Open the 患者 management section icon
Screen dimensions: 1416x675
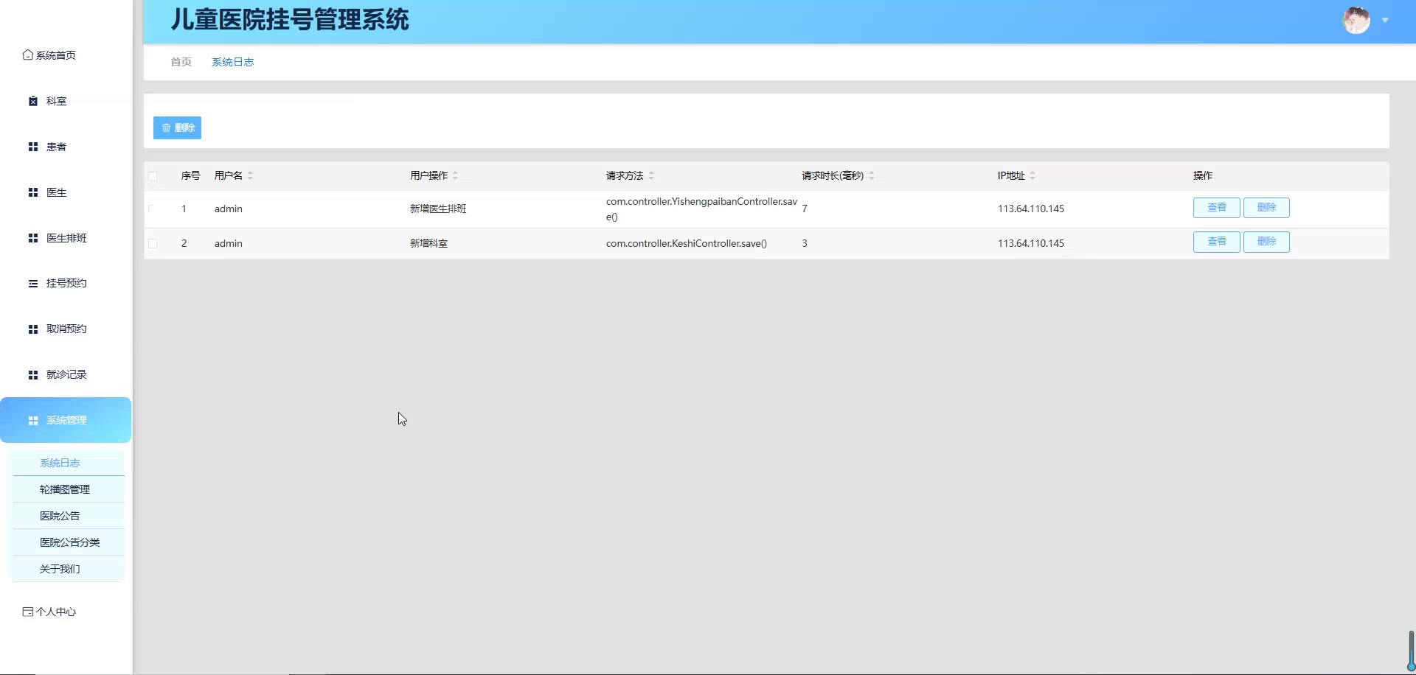pos(32,147)
